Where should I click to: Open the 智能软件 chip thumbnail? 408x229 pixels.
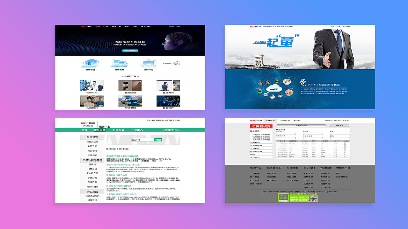click(x=168, y=101)
